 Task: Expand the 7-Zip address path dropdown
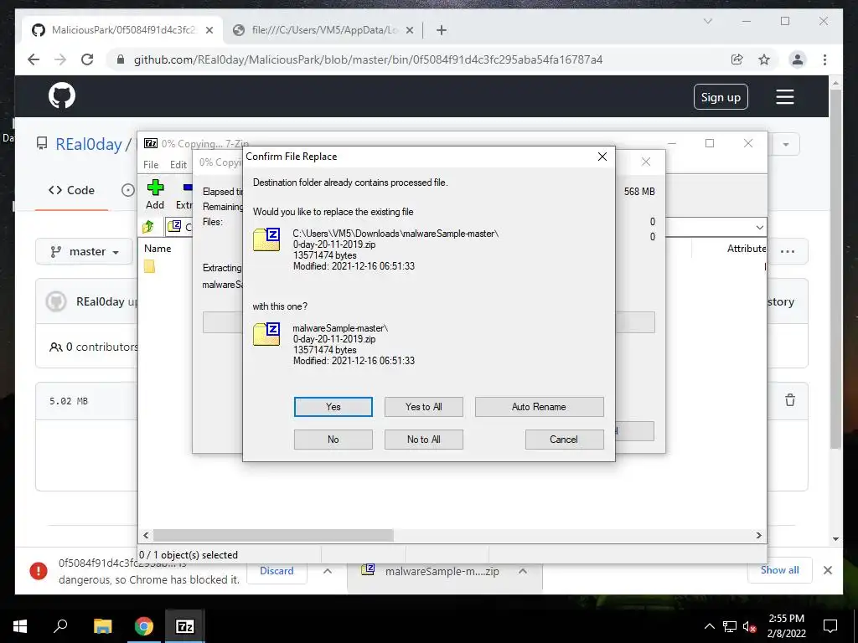(x=759, y=227)
